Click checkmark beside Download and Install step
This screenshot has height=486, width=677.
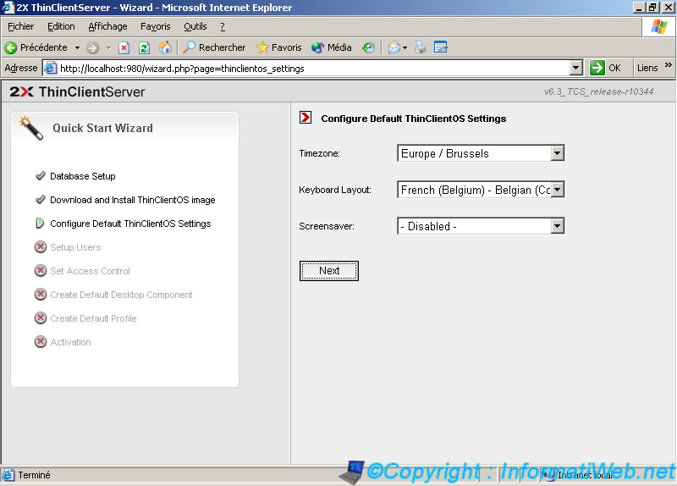41,199
